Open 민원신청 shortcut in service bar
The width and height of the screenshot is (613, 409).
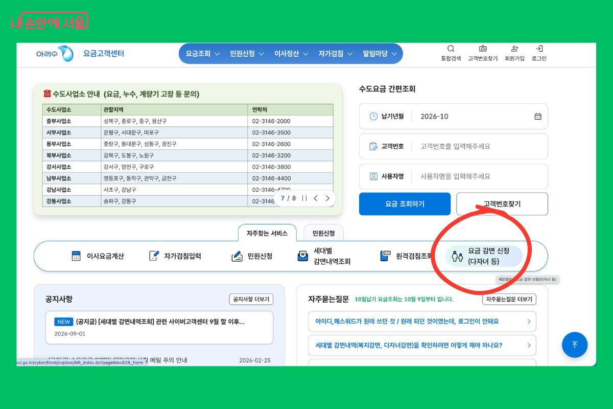[252, 256]
